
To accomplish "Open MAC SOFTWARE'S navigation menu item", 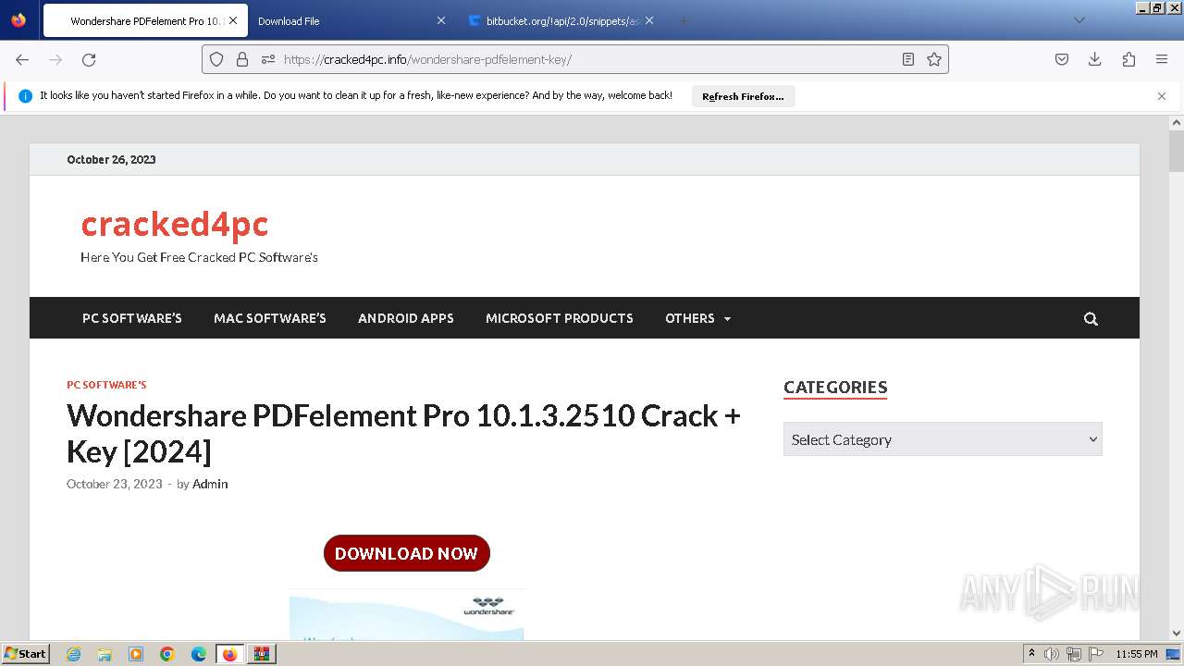I will pos(270,318).
